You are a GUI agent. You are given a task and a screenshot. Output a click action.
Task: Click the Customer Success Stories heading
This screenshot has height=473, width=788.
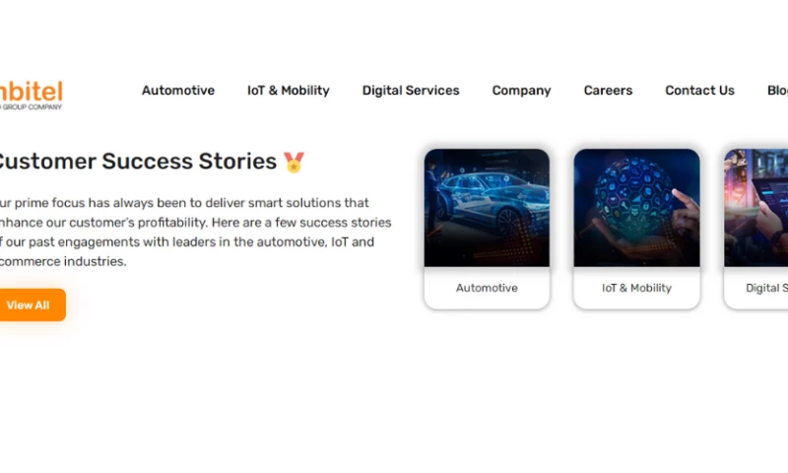point(138,162)
